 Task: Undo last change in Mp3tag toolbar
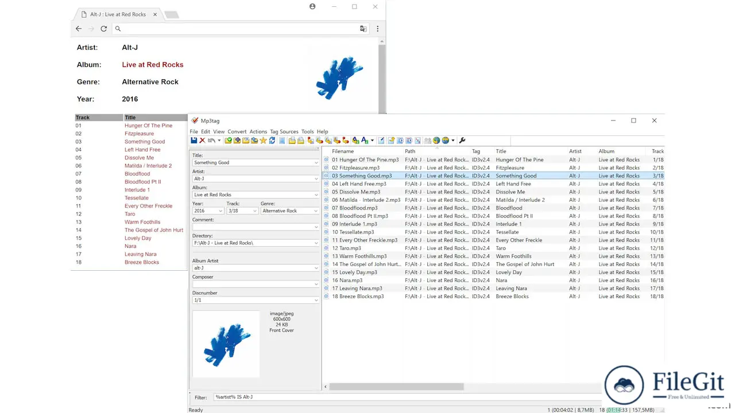tap(211, 140)
